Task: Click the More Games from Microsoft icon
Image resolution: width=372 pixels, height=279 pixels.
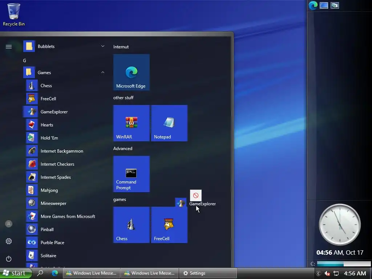Action: tap(32, 216)
